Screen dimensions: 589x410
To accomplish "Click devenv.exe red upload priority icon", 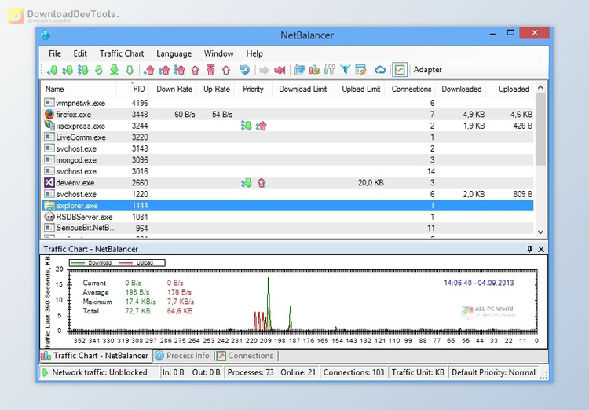I will tap(262, 183).
